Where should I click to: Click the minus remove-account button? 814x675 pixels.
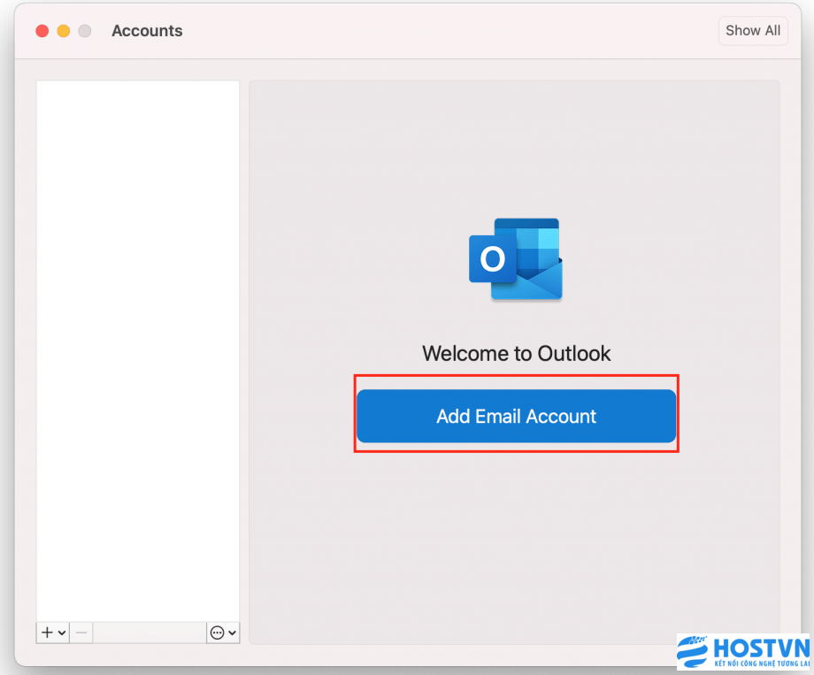point(81,633)
